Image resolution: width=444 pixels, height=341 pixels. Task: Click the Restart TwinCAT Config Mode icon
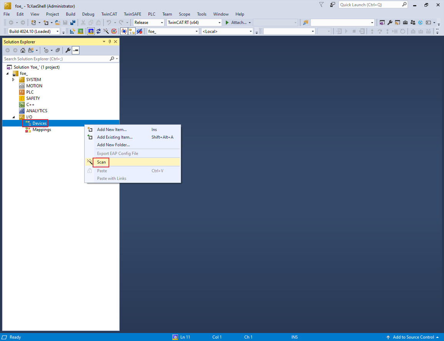coord(91,31)
